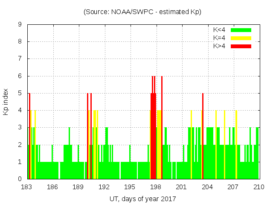Click the yellow Kp 4 bar after day 207
Viewport: 273px width, 205px height.
coord(236,144)
